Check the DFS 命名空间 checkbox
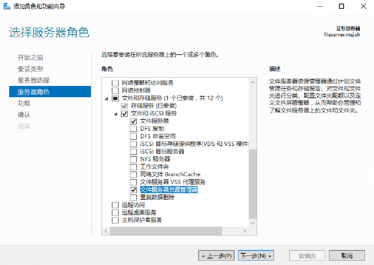374x265 pixels. coord(134,136)
